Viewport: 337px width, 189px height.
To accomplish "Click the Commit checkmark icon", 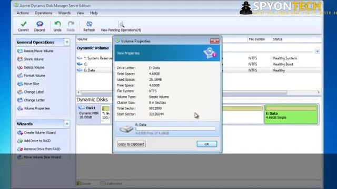I will tap(23, 24).
